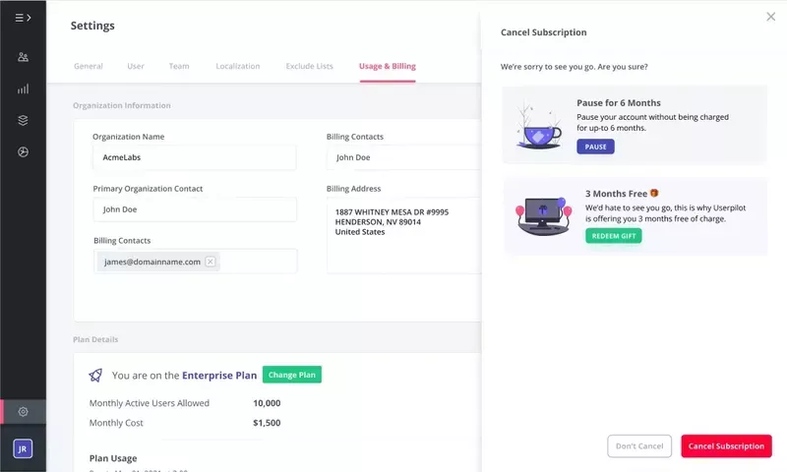Click the layers stack sidebar icon
The width and height of the screenshot is (787, 472).
(x=23, y=120)
